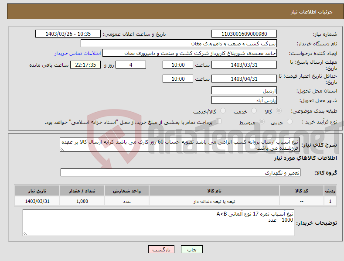Image resolution: width=344 pixels, height=261 pixels.
Task: Click the شماره نیاز field 1103001609000980
Action: [244, 34]
